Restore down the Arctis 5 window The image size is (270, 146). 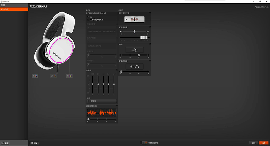click(260, 1)
